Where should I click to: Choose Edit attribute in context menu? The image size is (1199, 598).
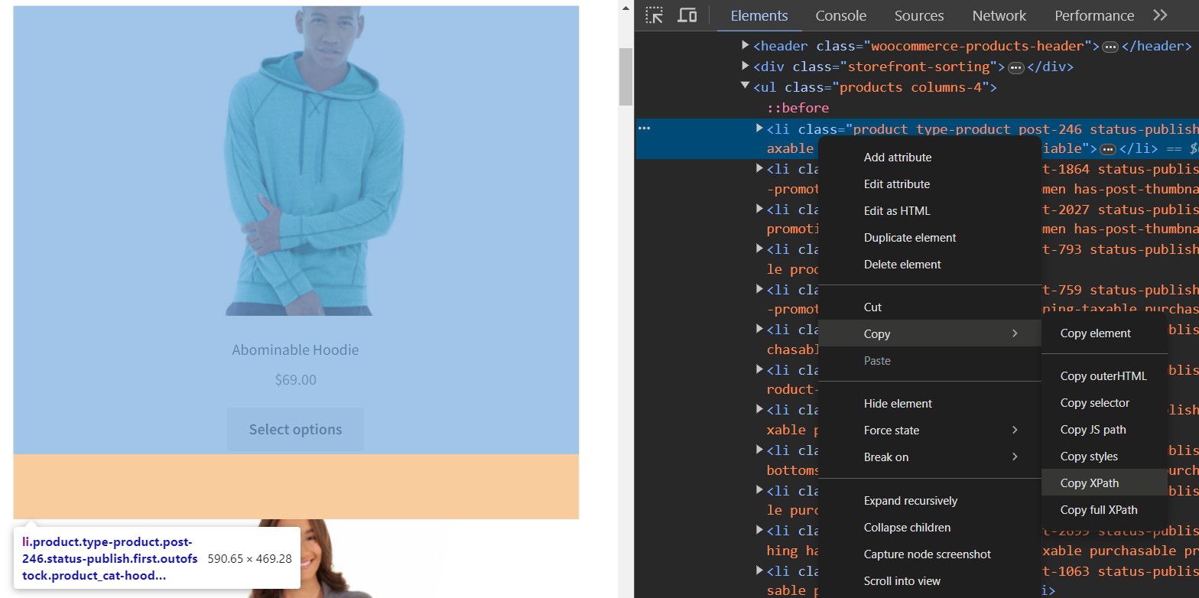pyautogui.click(x=930, y=184)
